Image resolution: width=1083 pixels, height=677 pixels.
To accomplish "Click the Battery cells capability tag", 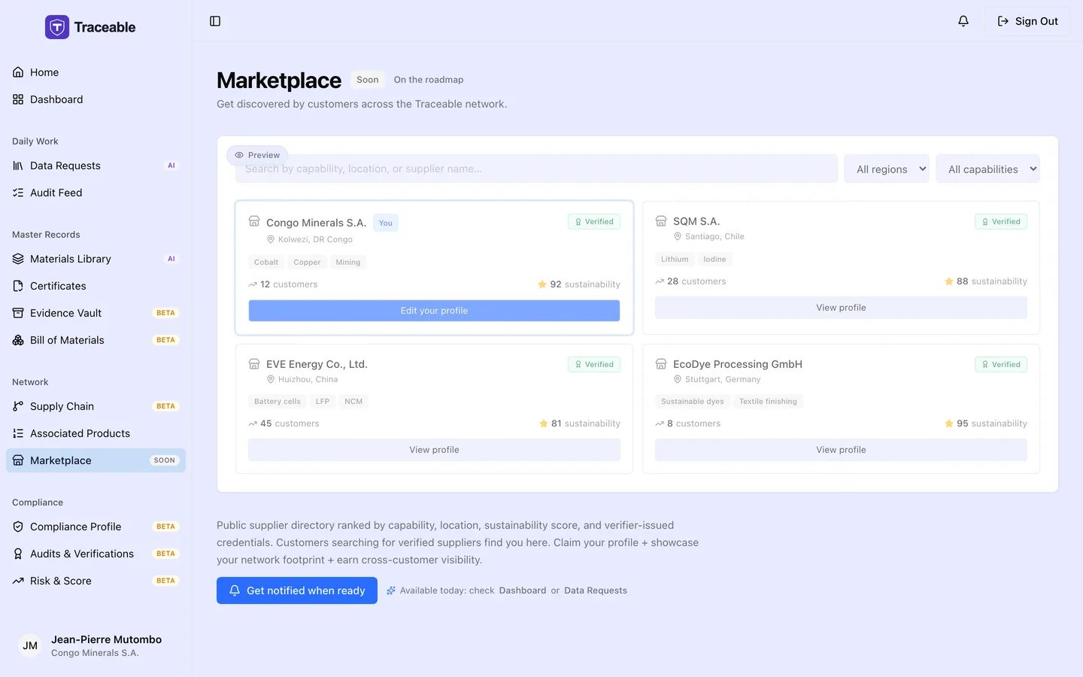I will pos(278,402).
